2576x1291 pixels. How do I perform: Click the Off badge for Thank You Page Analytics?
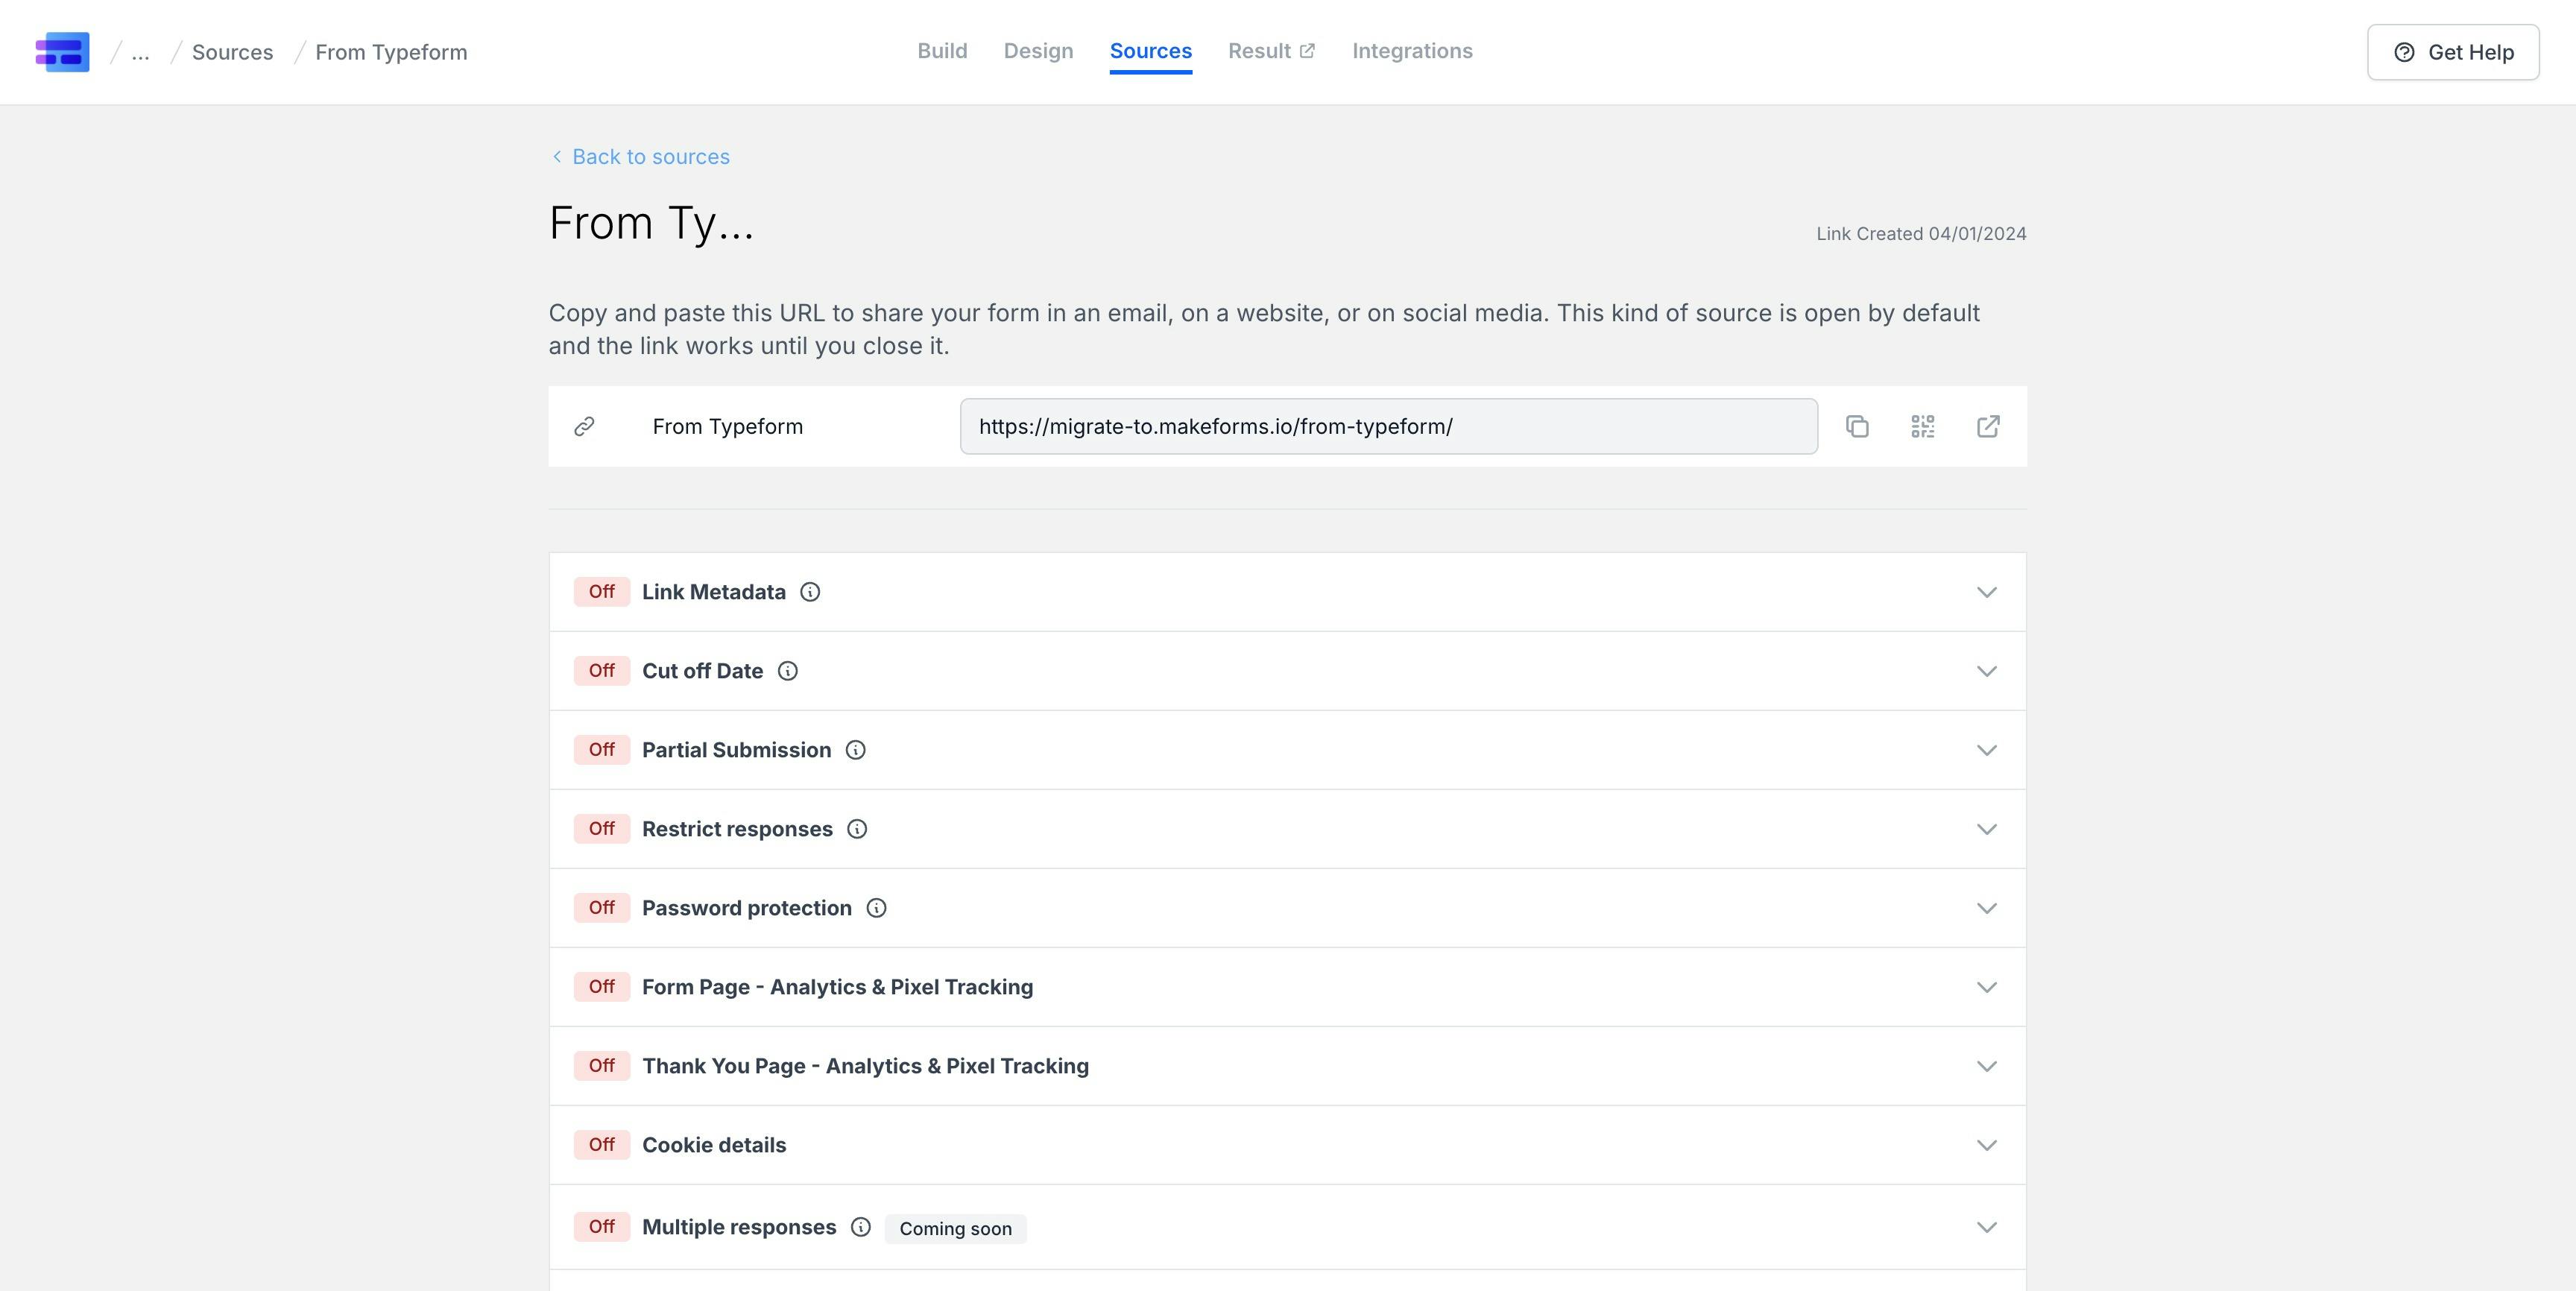point(602,1066)
